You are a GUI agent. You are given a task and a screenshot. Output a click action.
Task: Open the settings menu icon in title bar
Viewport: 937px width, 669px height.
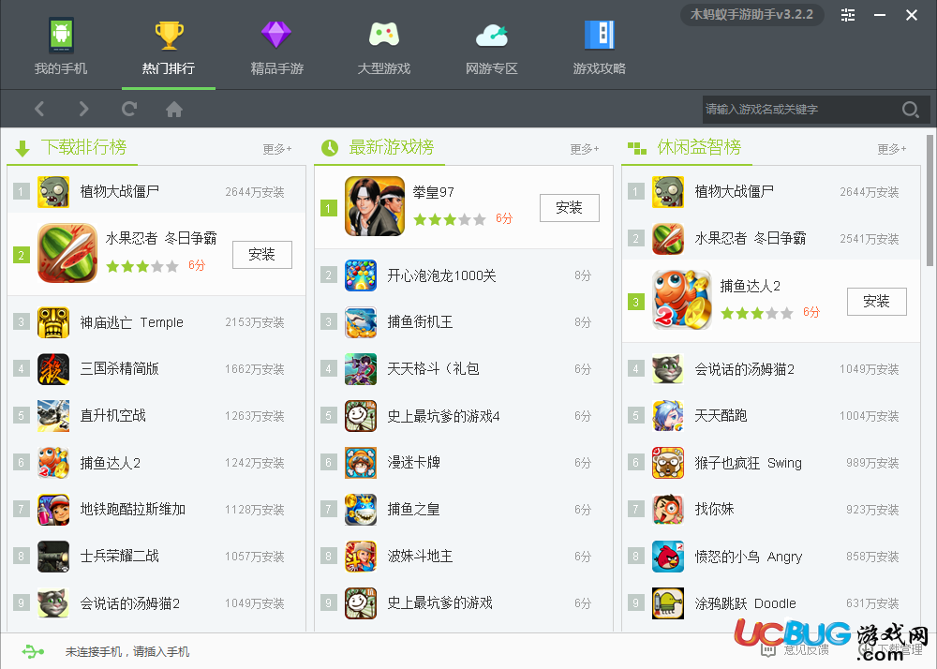click(848, 15)
